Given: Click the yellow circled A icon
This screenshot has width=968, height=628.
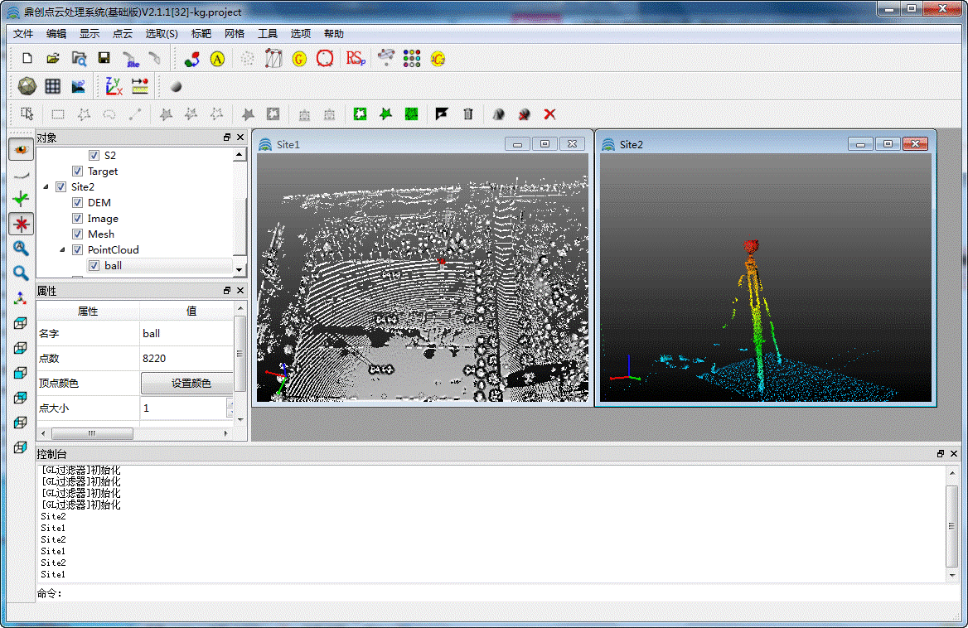Looking at the screenshot, I should click(217, 58).
